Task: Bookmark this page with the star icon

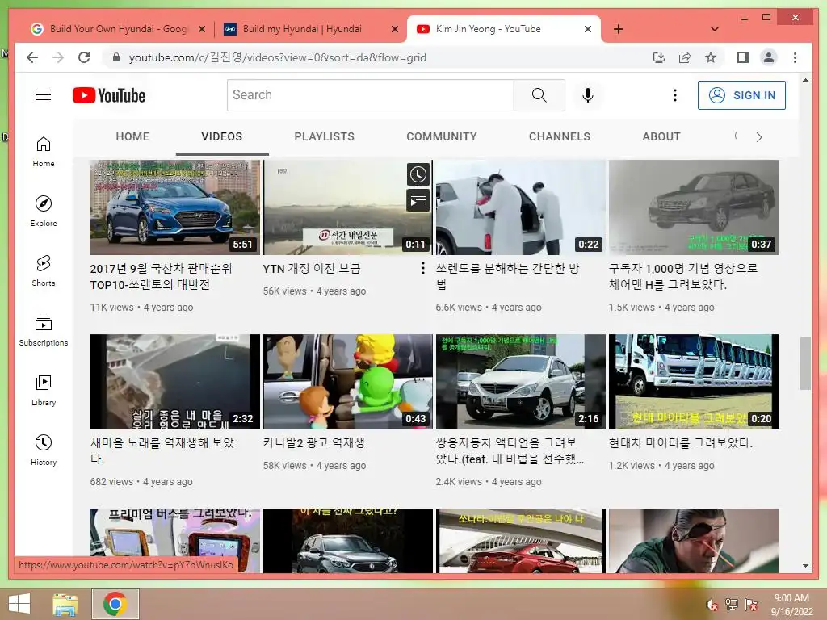Action: (x=711, y=57)
